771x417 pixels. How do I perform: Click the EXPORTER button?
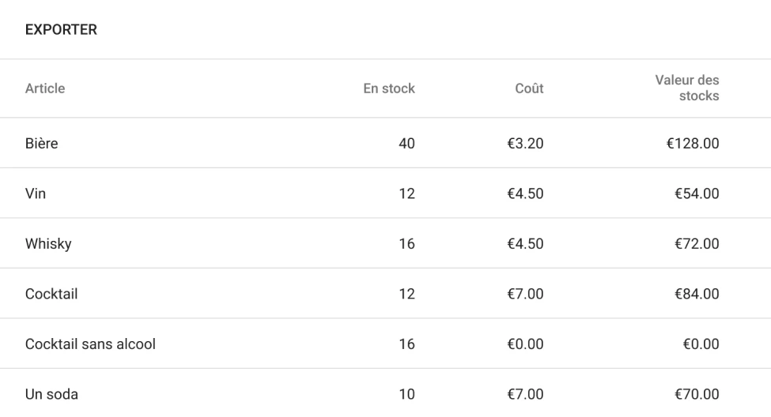tap(61, 30)
